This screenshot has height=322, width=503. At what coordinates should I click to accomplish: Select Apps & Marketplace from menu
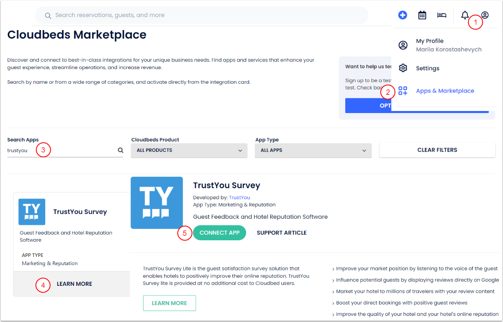[445, 91]
